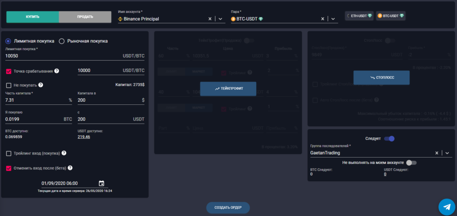Click the Telegram chat icon

click(446, 207)
